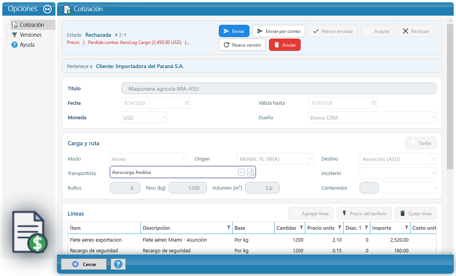The width and height of the screenshot is (456, 276).
Task: Open the Contenedor type dropdown
Action: tap(435, 188)
